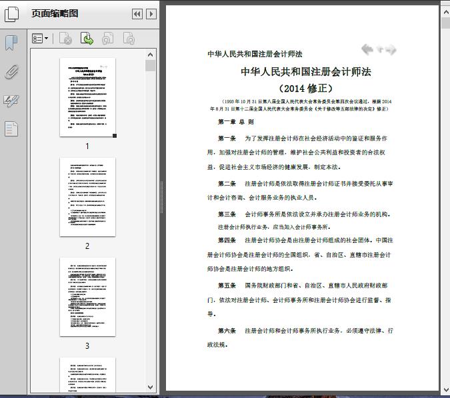This screenshot has height=398, width=450.
Task: Click the delete pages toolbar icon
Action: point(65,39)
